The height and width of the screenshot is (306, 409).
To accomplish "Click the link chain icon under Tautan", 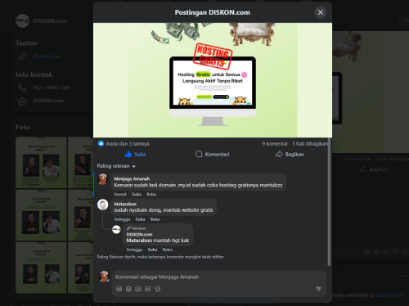I will point(22,56).
